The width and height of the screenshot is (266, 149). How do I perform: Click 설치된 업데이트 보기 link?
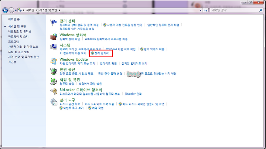tap(134, 64)
